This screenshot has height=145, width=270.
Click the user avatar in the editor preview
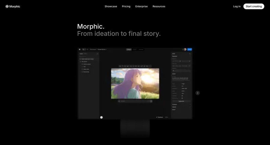185,49
